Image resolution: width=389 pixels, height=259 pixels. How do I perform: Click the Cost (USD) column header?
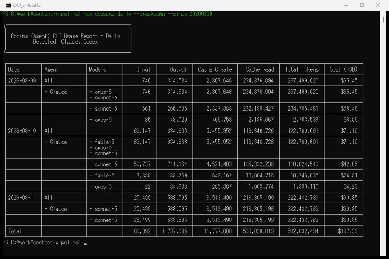click(343, 69)
